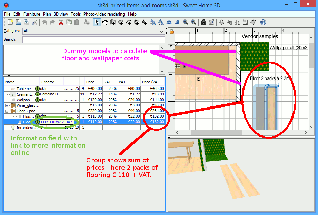Toggle italic text style
The image size is (318, 215).
(177, 22)
